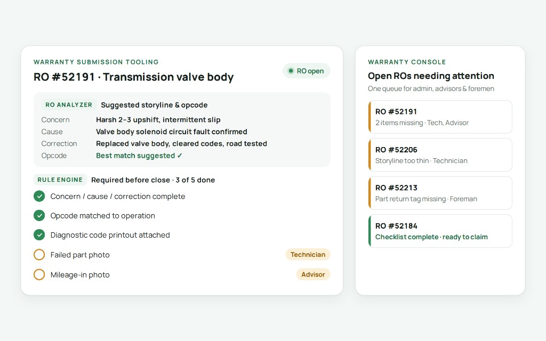
Task: Click '2 items missing · Tech, Advisor' text
Action: coord(422,123)
